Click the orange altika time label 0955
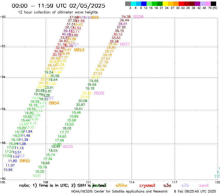The width and height of the screenshot is (220, 194). [25, 161]
